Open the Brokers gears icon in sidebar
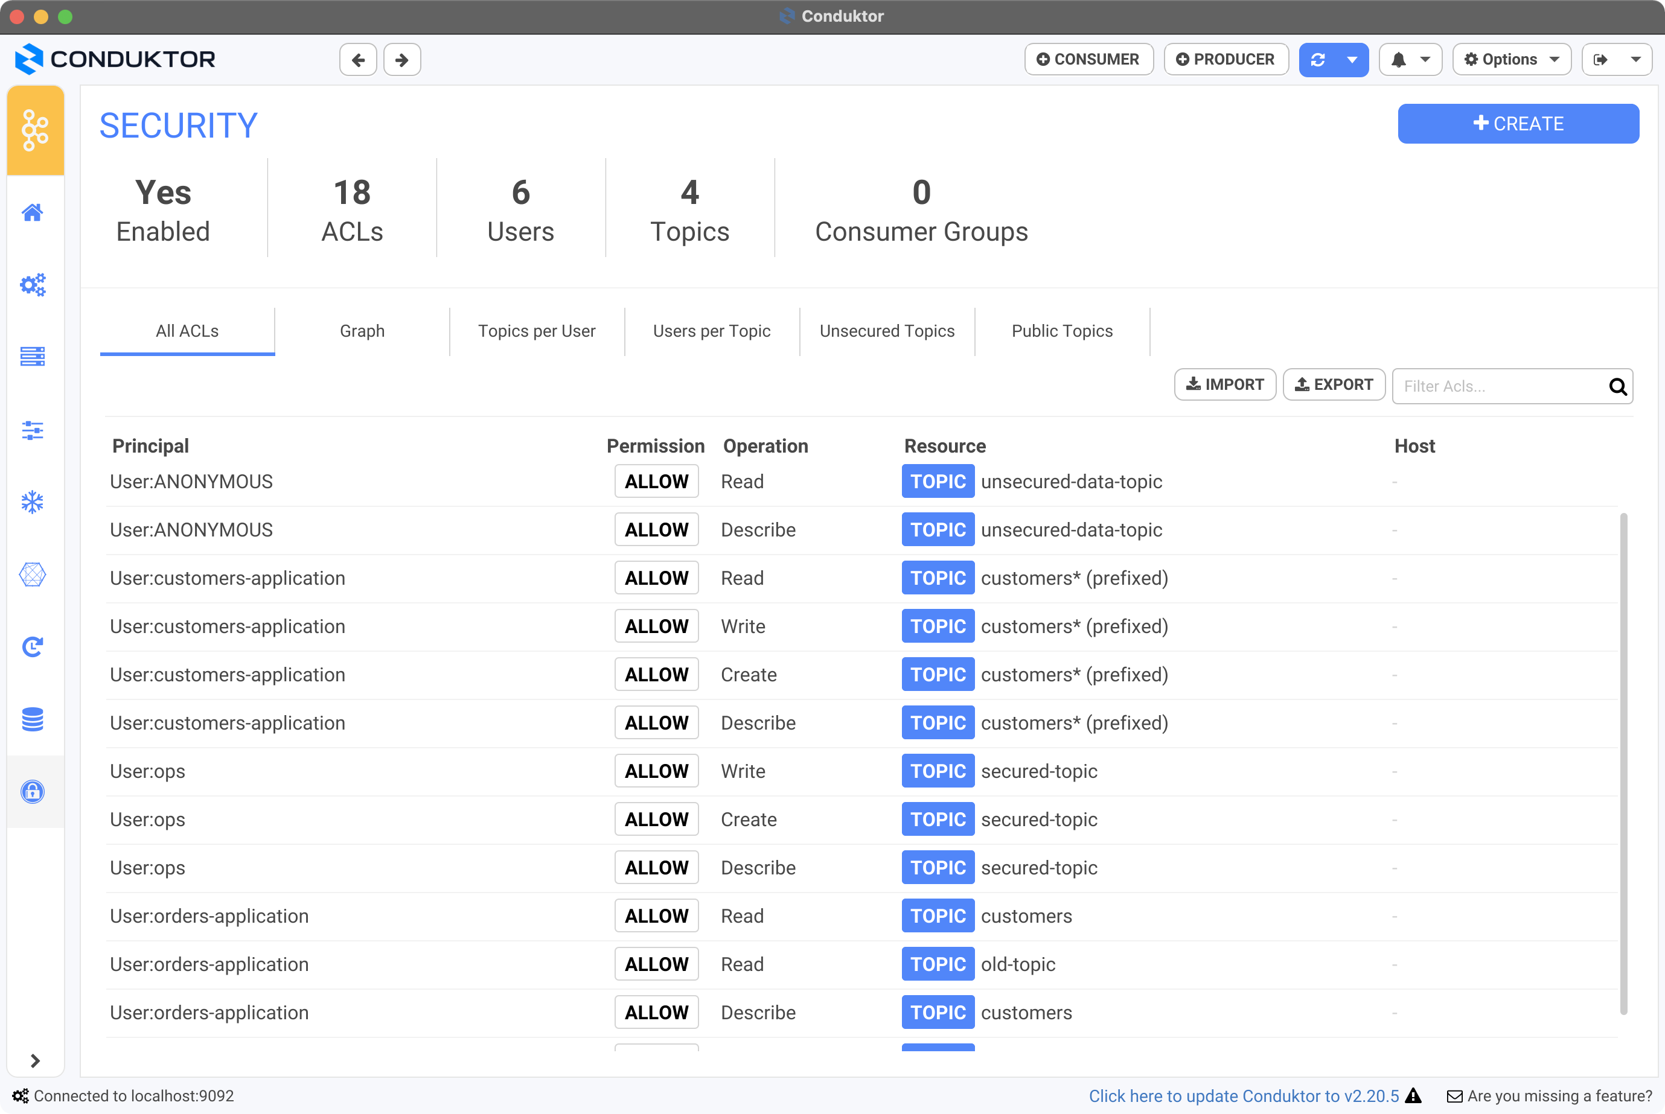1665x1114 pixels. [x=33, y=285]
